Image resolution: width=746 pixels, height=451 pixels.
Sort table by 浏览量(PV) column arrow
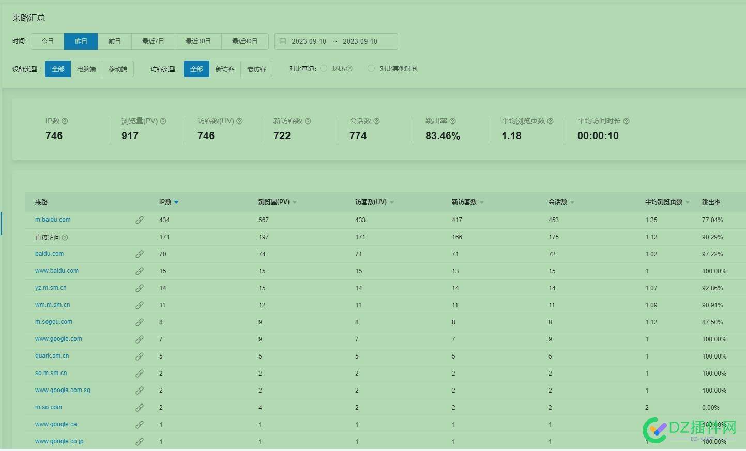click(x=295, y=203)
